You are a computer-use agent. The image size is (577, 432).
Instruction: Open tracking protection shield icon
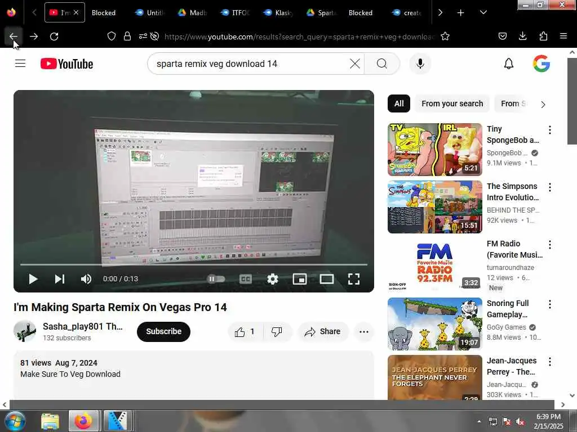tap(112, 36)
